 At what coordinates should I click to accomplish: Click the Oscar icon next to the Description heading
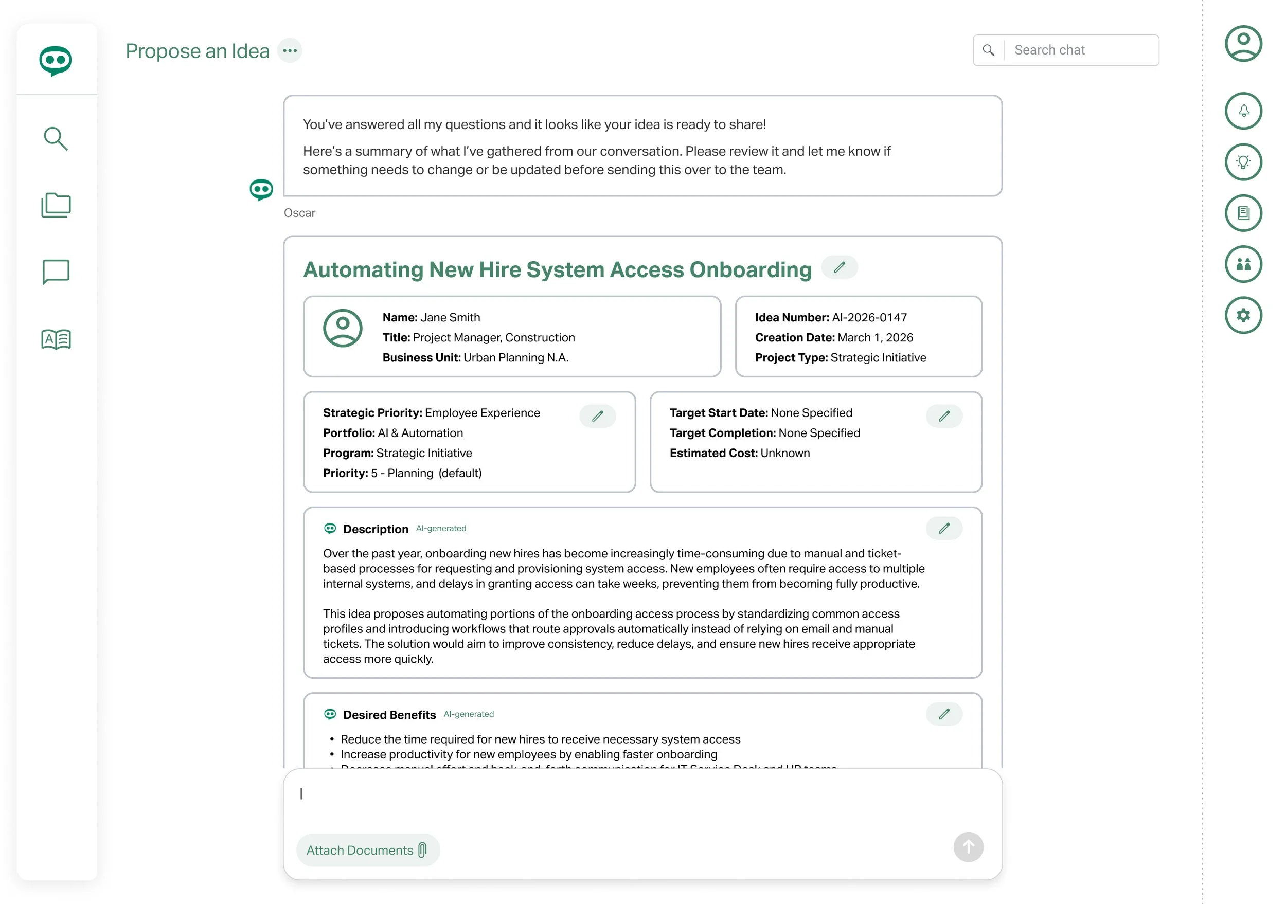click(x=330, y=529)
